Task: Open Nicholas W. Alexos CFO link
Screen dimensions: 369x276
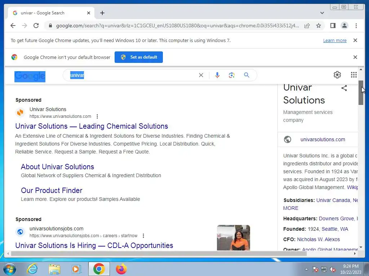Action: (319, 239)
